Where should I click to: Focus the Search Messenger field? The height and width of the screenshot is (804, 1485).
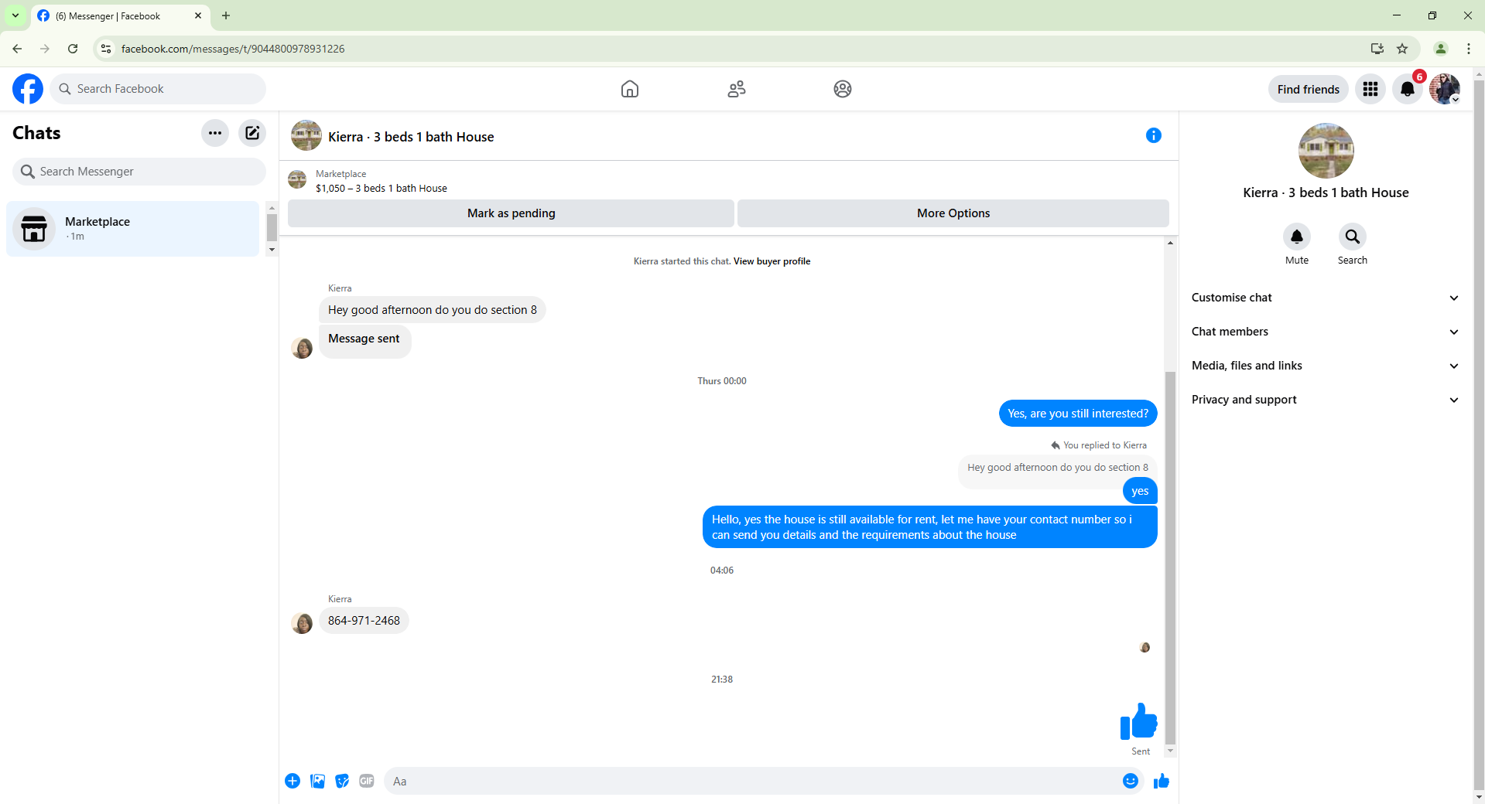[139, 172]
